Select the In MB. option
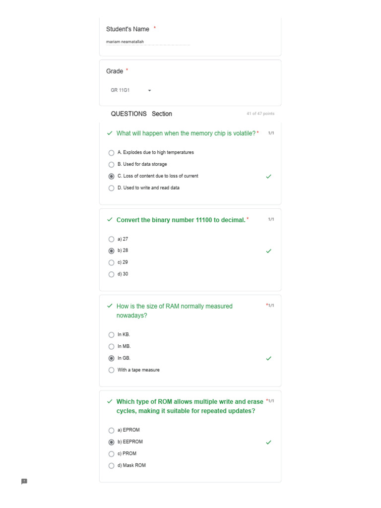 pyautogui.click(x=111, y=347)
